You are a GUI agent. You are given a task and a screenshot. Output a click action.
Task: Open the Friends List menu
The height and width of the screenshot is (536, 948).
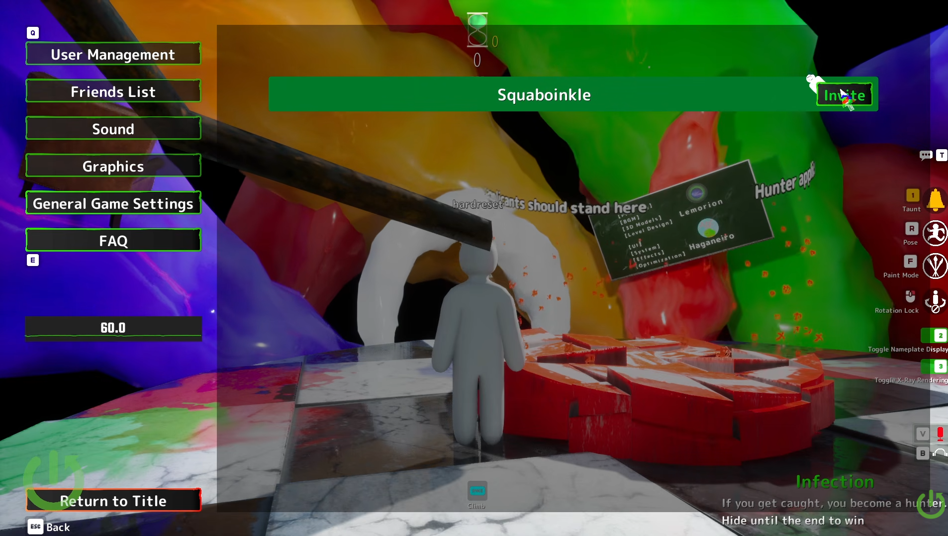[113, 91]
